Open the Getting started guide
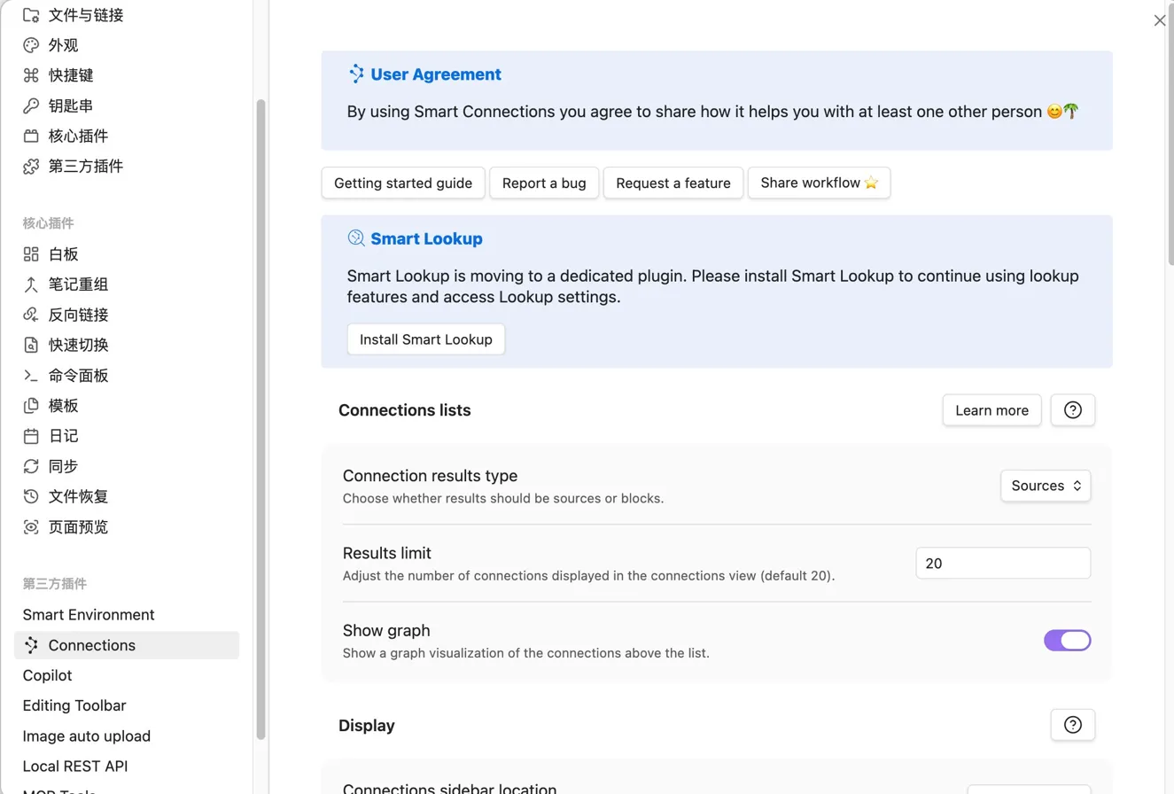This screenshot has height=794, width=1174. pos(403,183)
